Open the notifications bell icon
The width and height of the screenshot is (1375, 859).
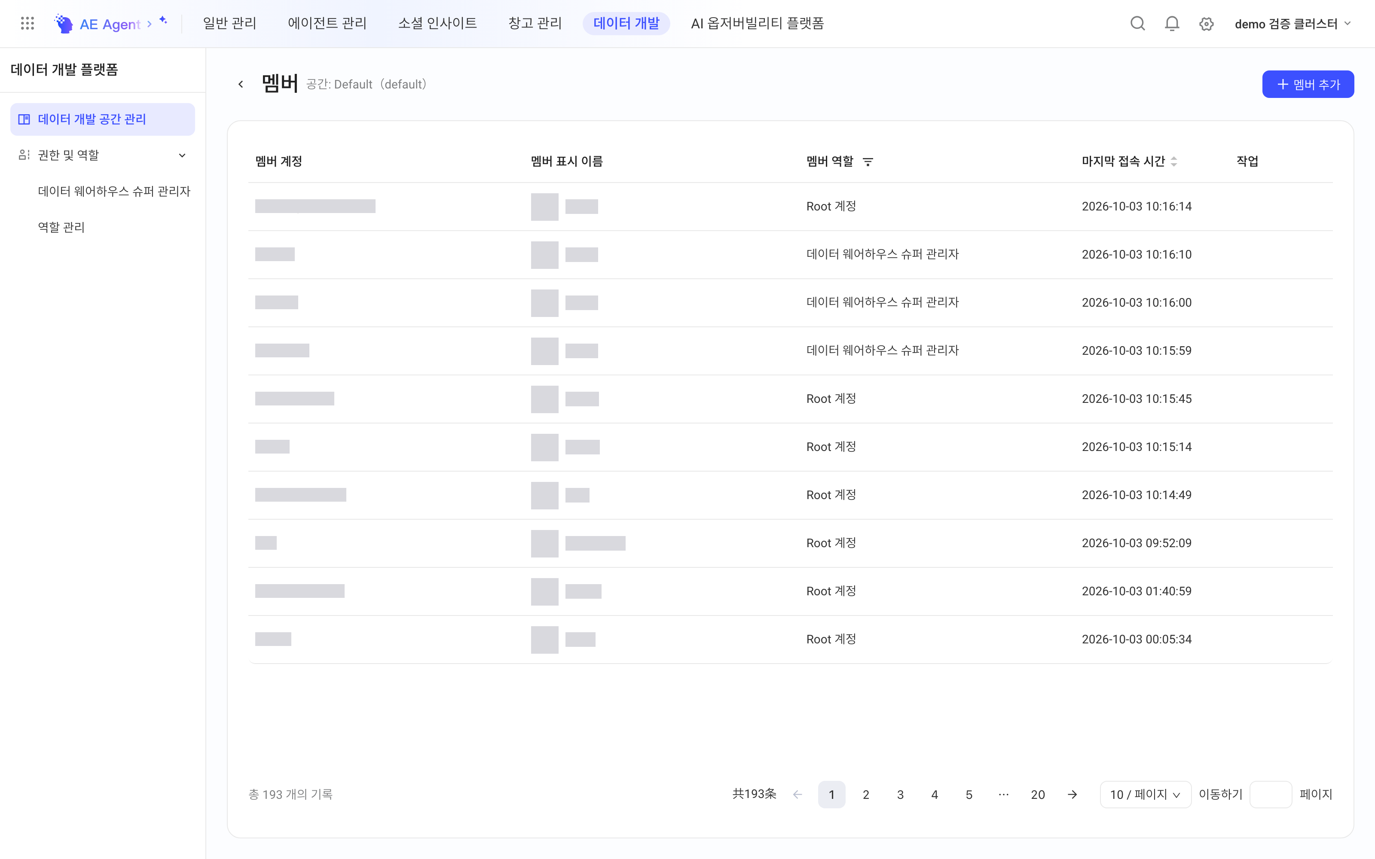click(x=1172, y=23)
